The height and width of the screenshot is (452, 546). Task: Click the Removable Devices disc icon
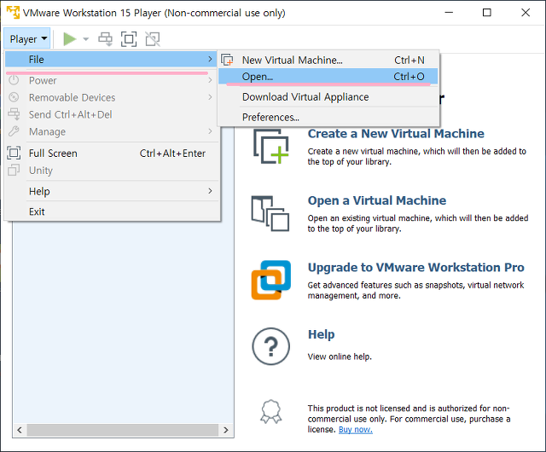(x=14, y=97)
